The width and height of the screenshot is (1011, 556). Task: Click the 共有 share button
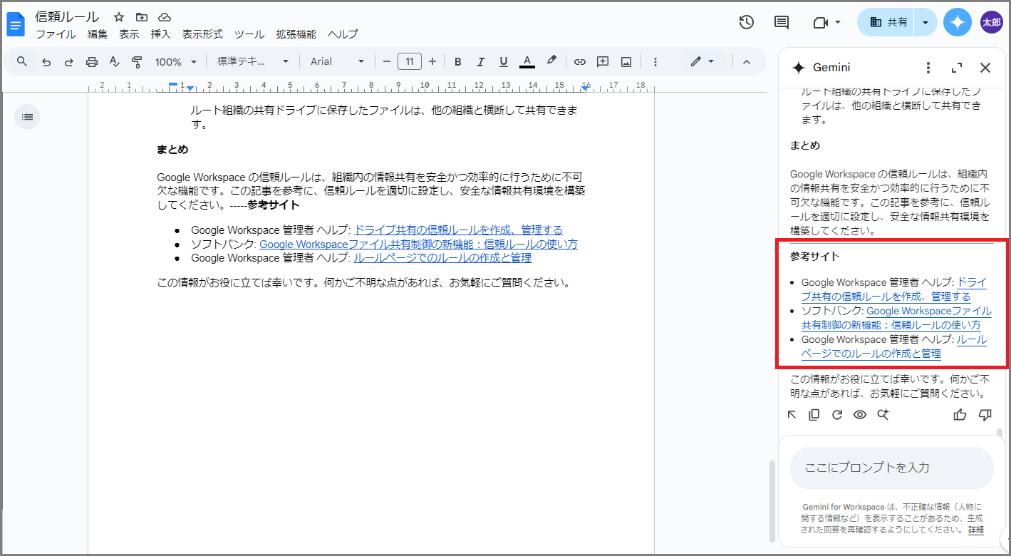pyautogui.click(x=888, y=22)
